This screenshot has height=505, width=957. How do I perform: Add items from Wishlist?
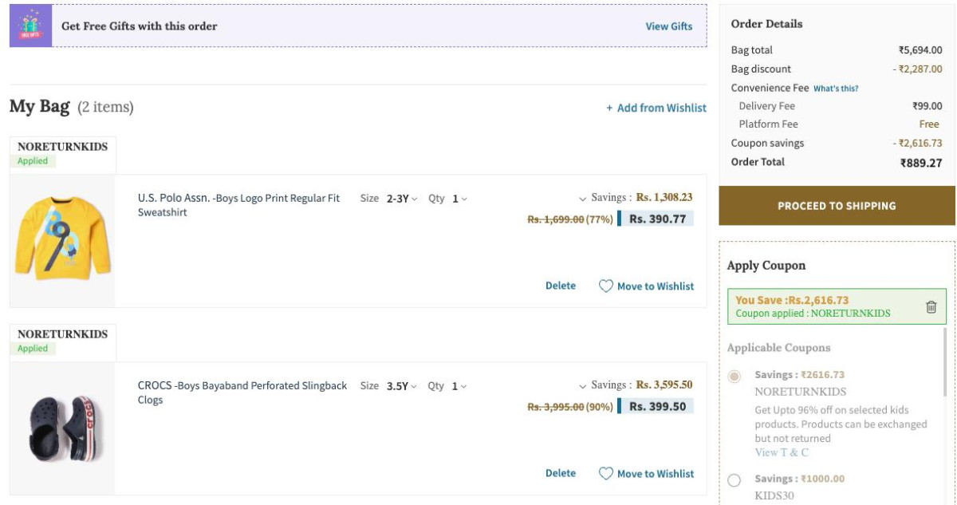656,108
